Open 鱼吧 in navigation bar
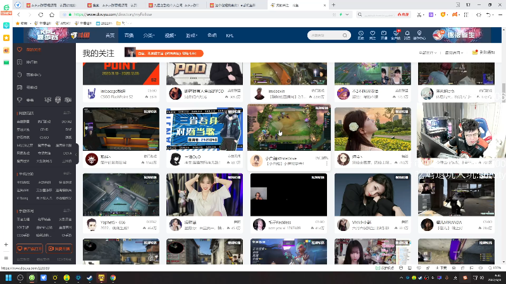The image size is (506, 284). click(x=212, y=35)
